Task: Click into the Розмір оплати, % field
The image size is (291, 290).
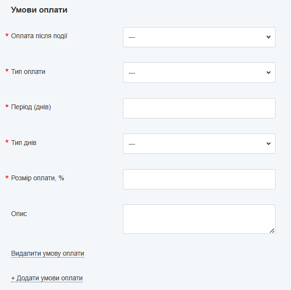Action: (x=199, y=179)
